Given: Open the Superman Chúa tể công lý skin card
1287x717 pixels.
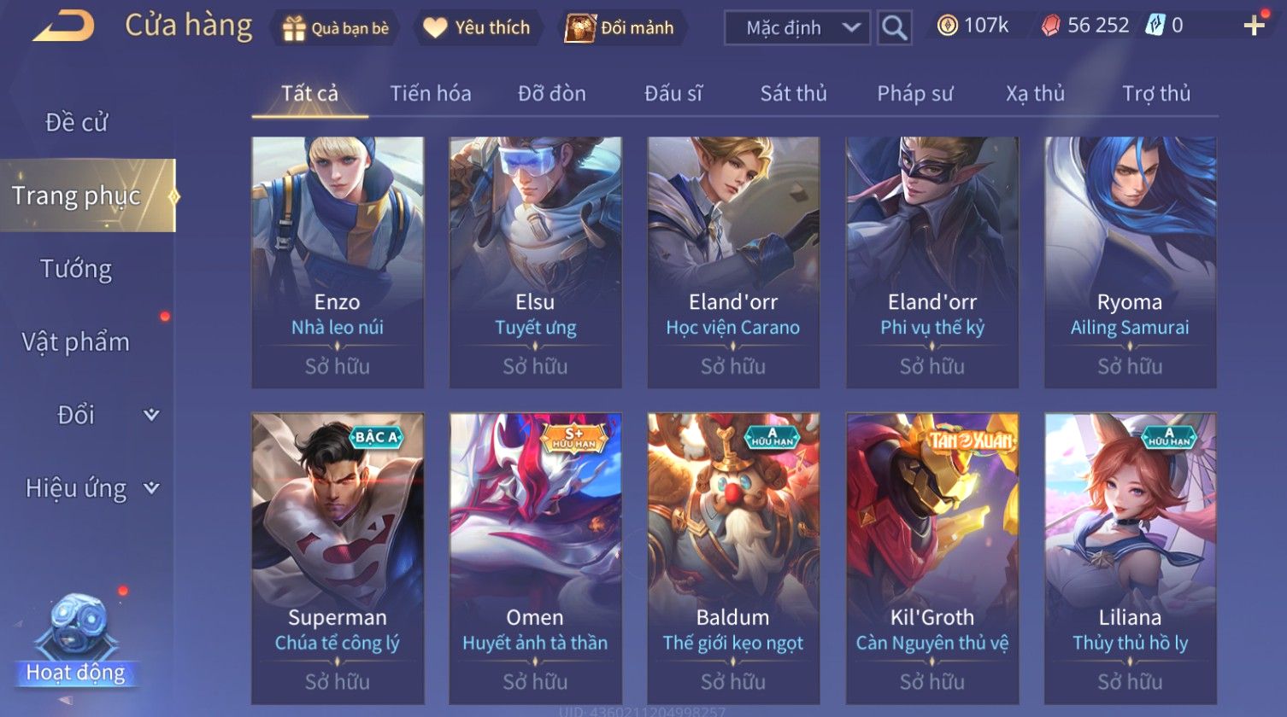Looking at the screenshot, I should pyautogui.click(x=338, y=559).
